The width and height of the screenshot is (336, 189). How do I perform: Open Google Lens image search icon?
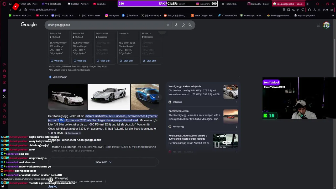coord(183,25)
